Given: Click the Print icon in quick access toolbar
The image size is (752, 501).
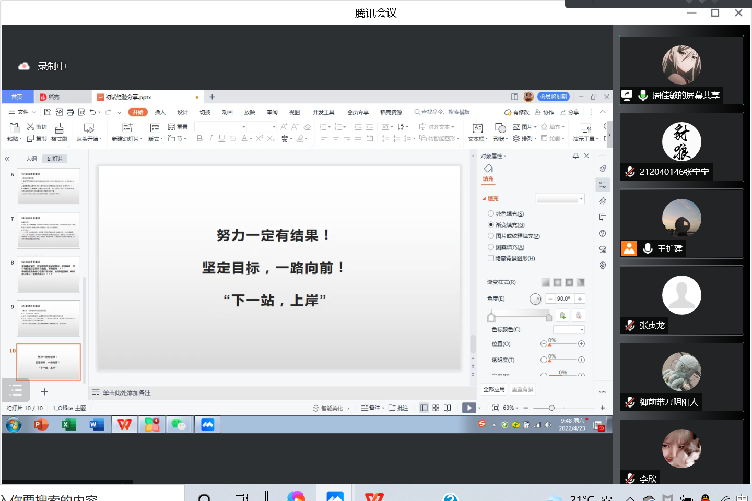Looking at the screenshot, I should tap(70, 112).
